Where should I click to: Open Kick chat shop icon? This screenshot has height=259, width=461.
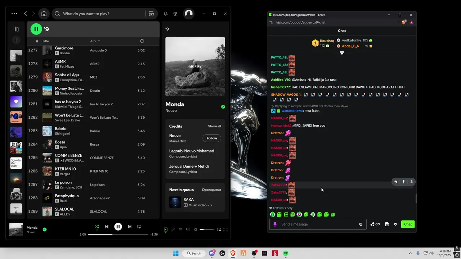[x=387, y=224]
